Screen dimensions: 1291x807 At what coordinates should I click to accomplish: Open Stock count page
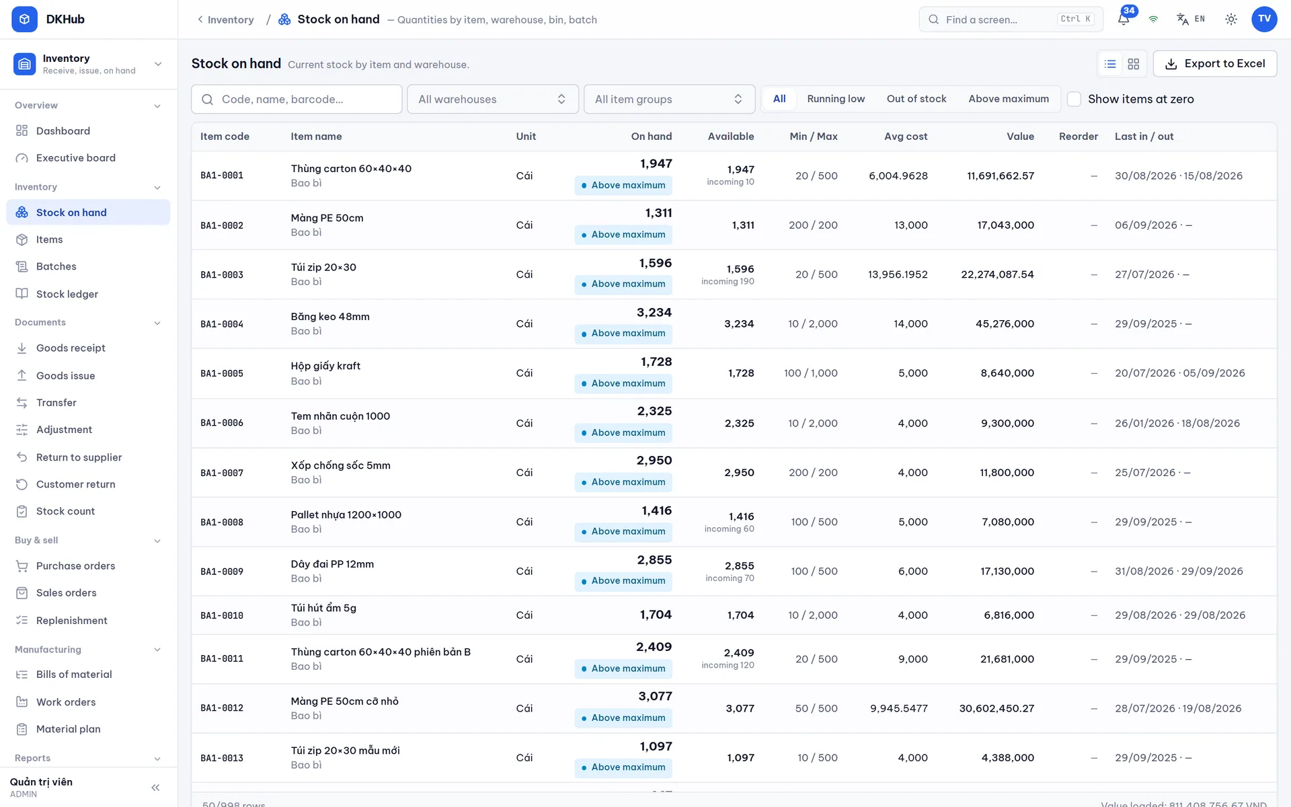pos(88,511)
